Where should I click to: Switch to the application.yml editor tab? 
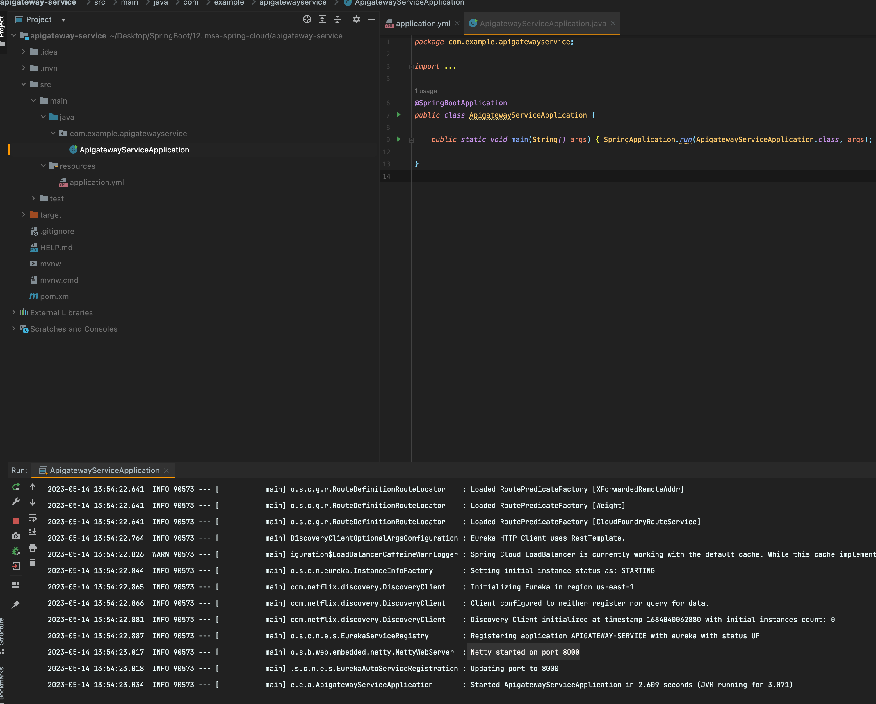(x=423, y=24)
